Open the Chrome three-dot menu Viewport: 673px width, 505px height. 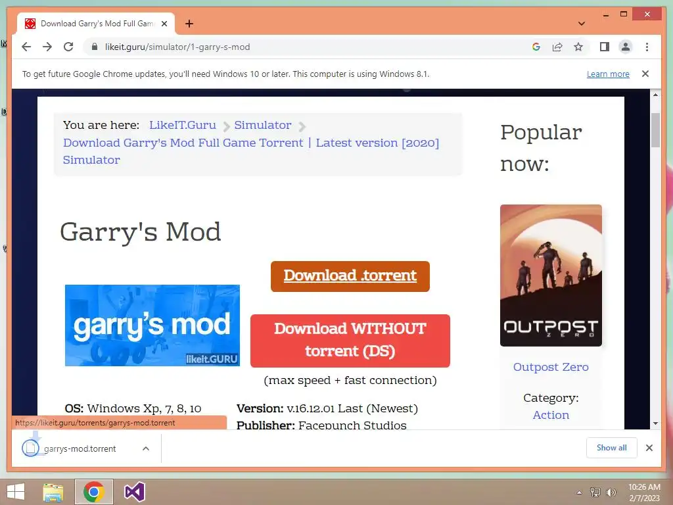647,47
